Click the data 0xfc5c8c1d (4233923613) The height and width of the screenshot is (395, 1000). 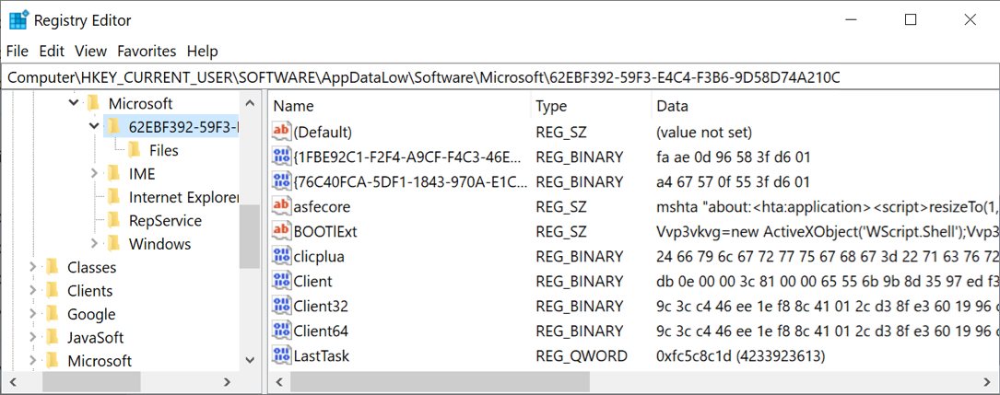[740, 355]
